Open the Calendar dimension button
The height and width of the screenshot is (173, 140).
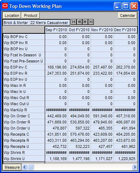(127, 15)
